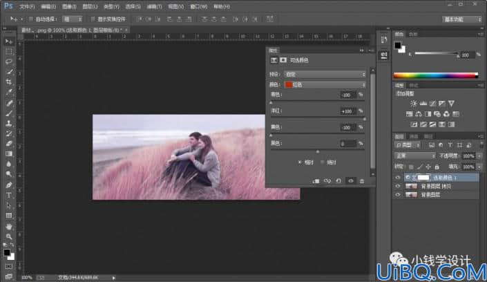Viewport: 487px width, 282px height.
Task: Toggle Quick Mask mode icon
Action: [9, 267]
